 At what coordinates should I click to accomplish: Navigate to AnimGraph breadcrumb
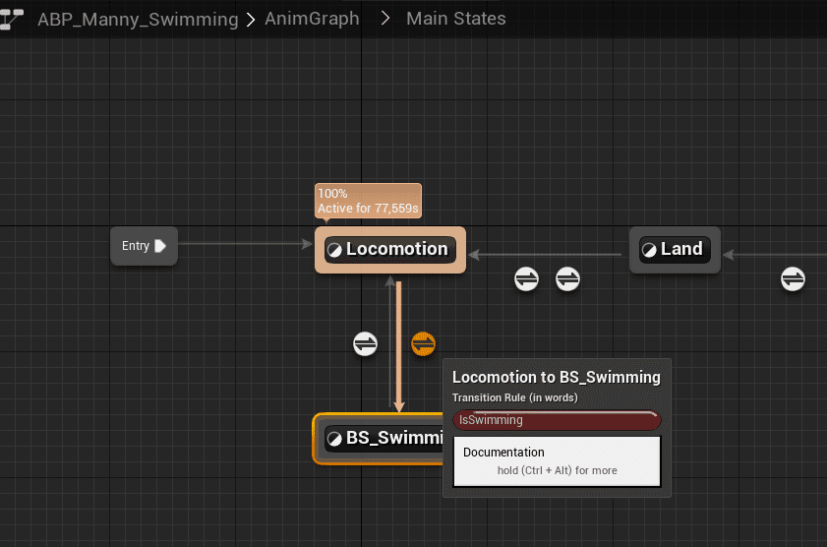pyautogui.click(x=312, y=19)
